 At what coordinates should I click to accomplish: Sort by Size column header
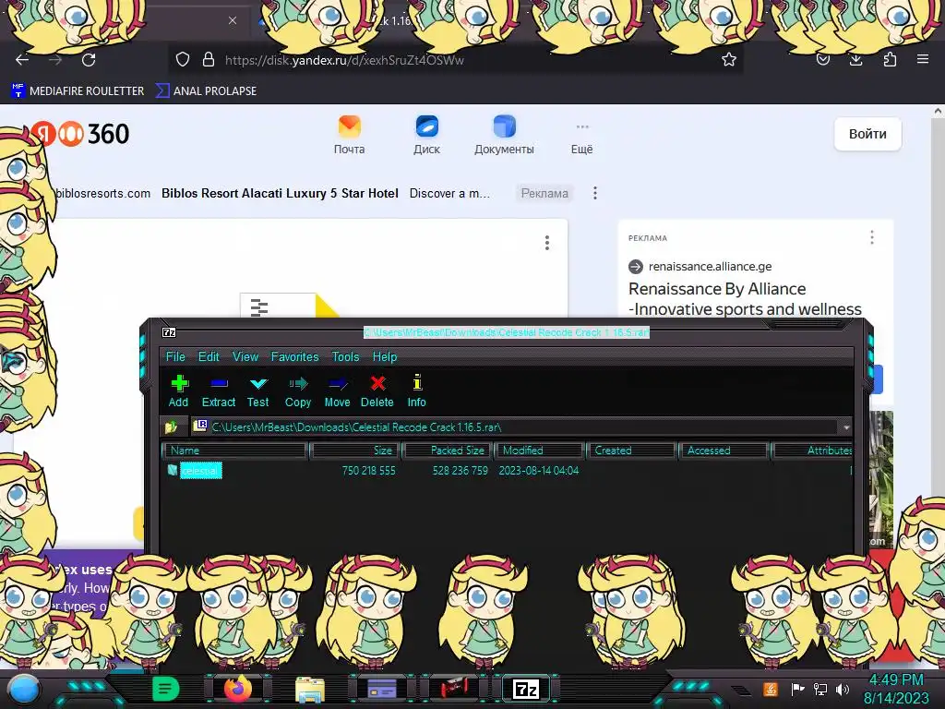tap(355, 451)
